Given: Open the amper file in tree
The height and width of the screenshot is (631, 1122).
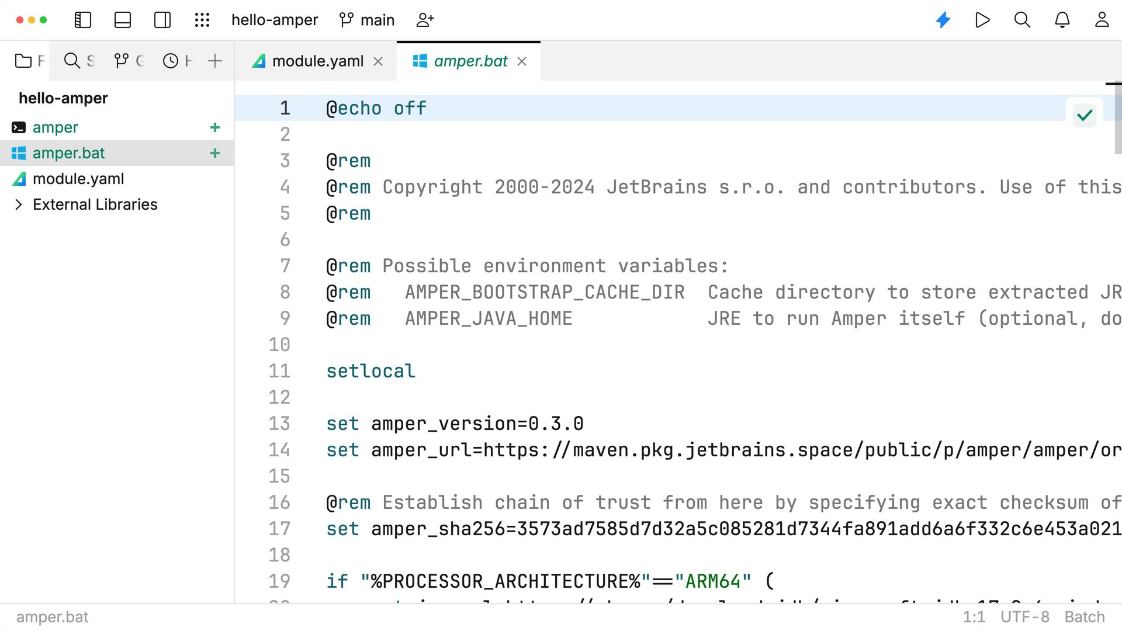Looking at the screenshot, I should click(x=56, y=127).
